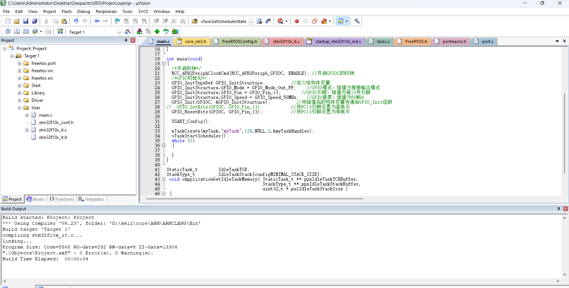The width and height of the screenshot is (569, 288).
Task: Select stm32f10x_it.h in the project tree
Action: click(x=53, y=137)
